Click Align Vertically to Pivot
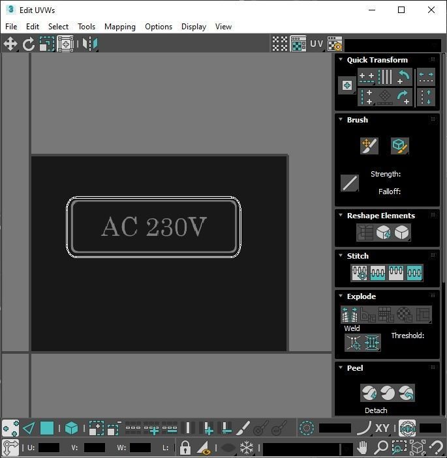 (367, 97)
